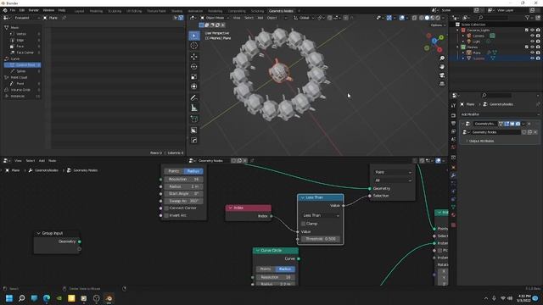Switch to the Geometry Nodes workspace tab

click(x=281, y=11)
